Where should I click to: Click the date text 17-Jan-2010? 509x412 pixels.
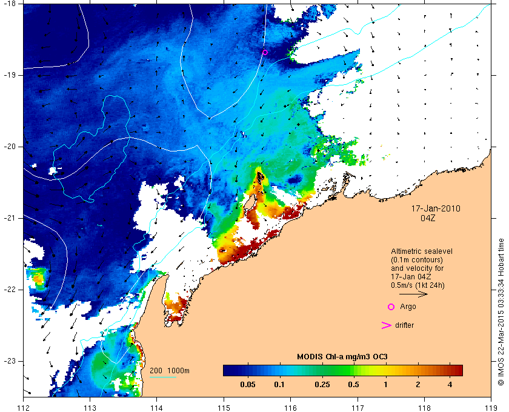[436, 208]
